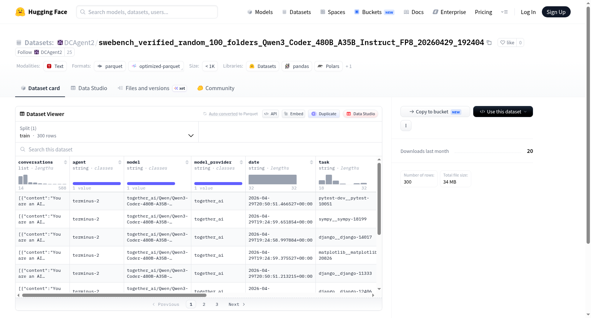The width and height of the screenshot is (591, 318).
Task: Click Log In
Action: (528, 12)
